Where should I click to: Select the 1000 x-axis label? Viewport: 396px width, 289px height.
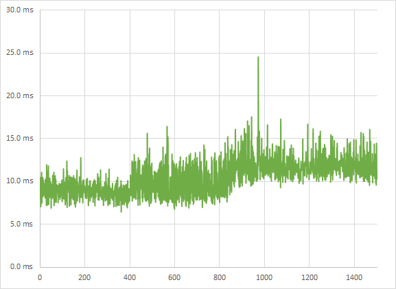264,277
